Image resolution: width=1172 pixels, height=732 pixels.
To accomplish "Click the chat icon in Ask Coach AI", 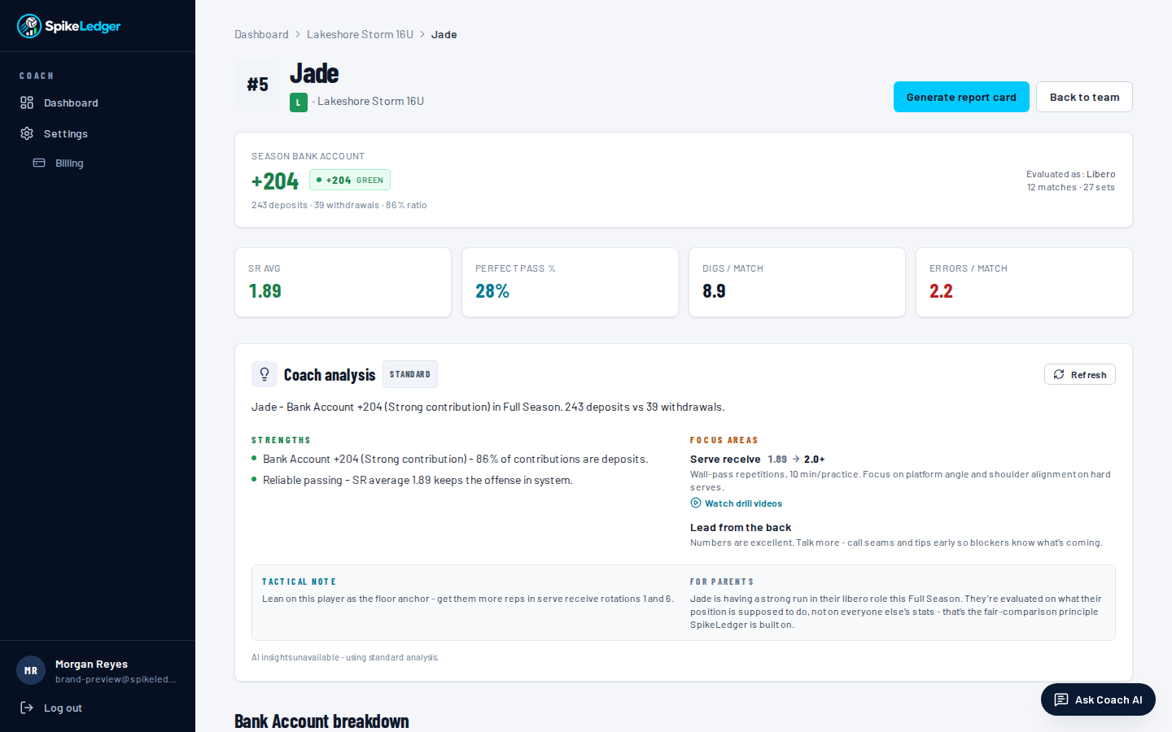I will pyautogui.click(x=1061, y=699).
